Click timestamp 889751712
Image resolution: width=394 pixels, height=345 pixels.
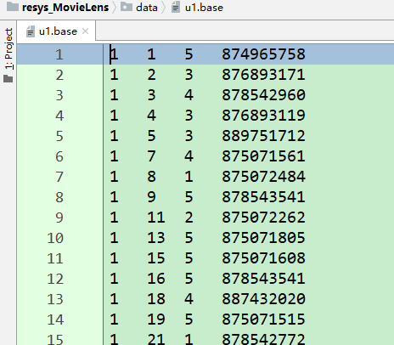pos(263,136)
